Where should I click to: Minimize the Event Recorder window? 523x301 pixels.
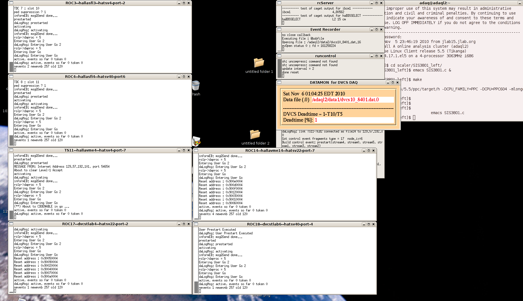[372, 29]
